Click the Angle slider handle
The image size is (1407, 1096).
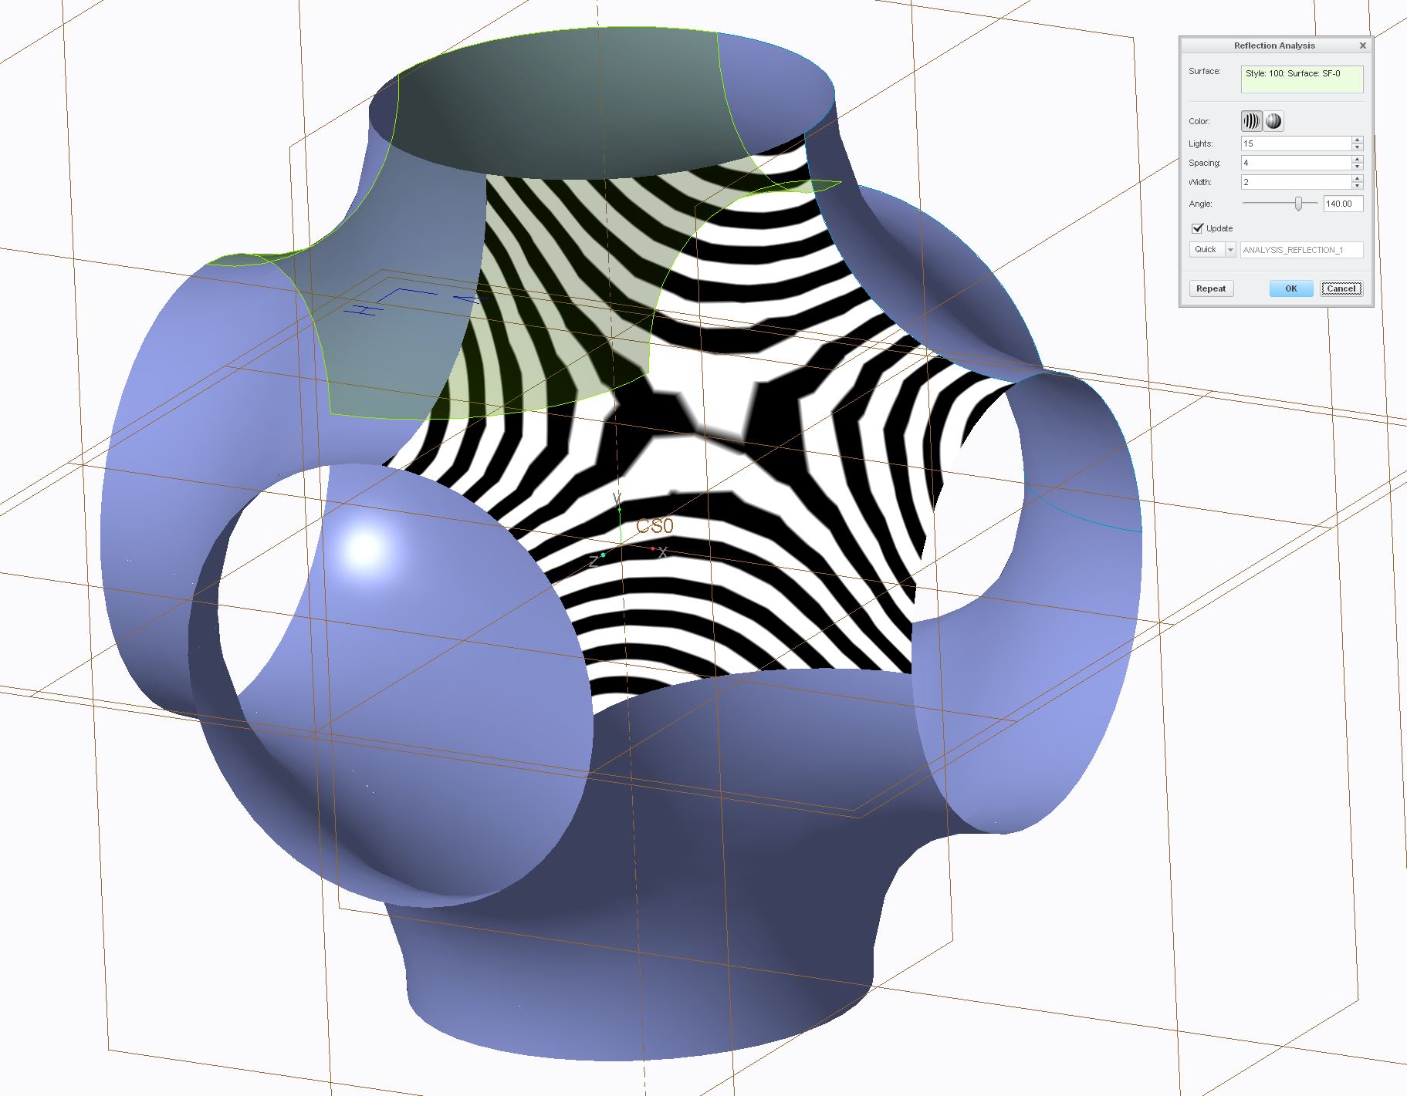(x=1299, y=204)
